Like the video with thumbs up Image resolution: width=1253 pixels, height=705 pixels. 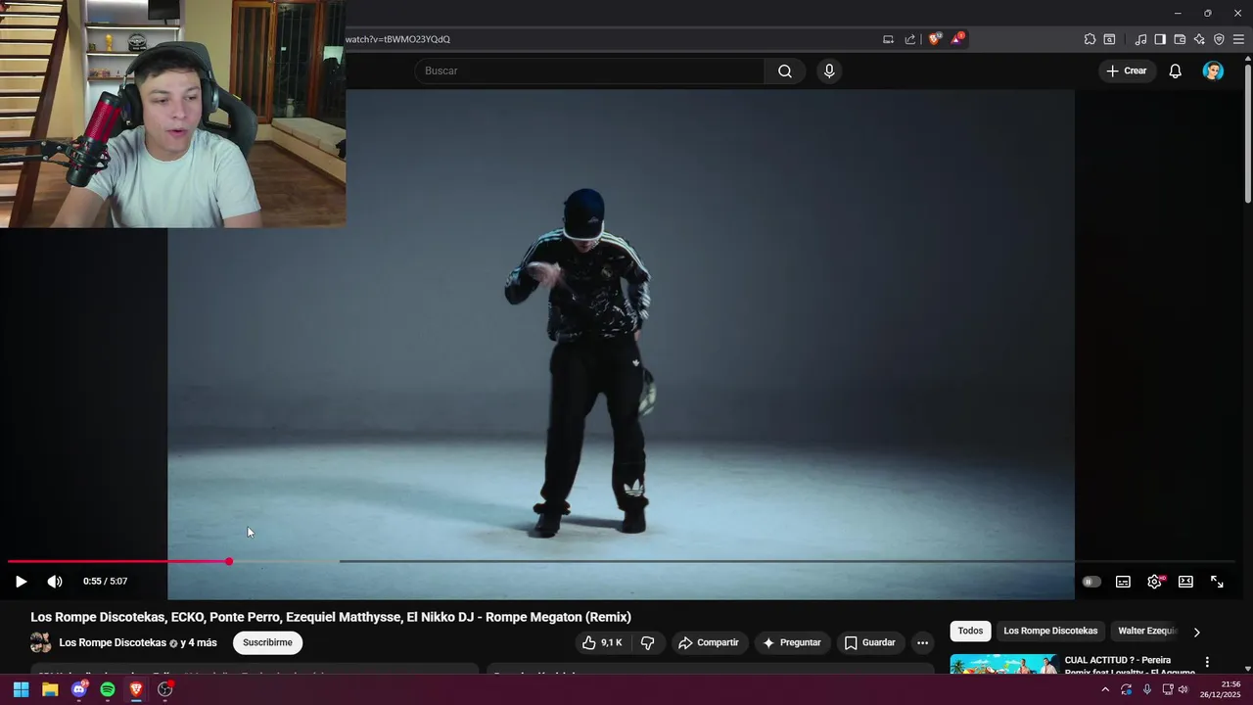click(x=602, y=642)
